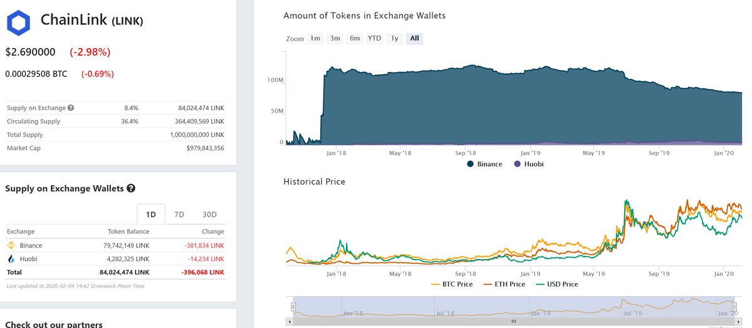Click the (-0.69%) BTC change
The height and width of the screenshot is (328, 752).
98,74
